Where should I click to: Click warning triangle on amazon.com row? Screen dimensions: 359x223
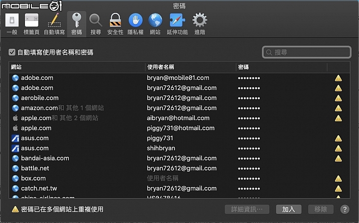point(338,108)
